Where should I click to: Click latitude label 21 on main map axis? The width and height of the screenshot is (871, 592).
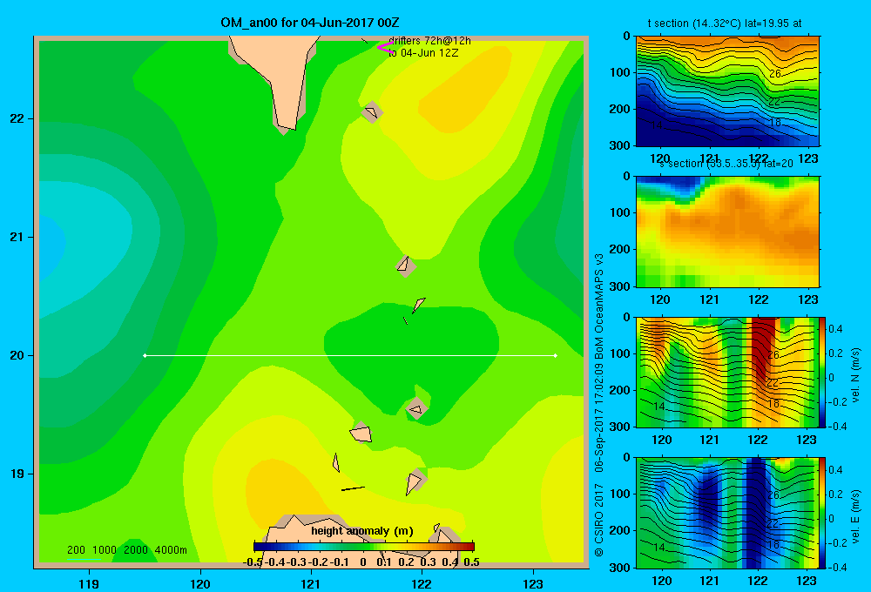pos(17,237)
